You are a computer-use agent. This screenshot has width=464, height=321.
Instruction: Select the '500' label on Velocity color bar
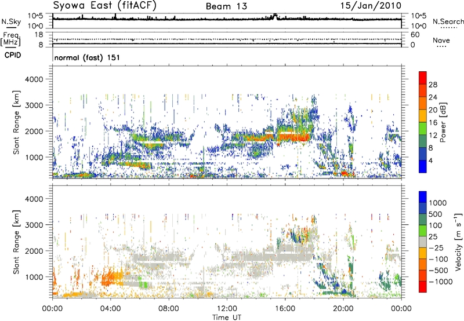(x=436, y=214)
